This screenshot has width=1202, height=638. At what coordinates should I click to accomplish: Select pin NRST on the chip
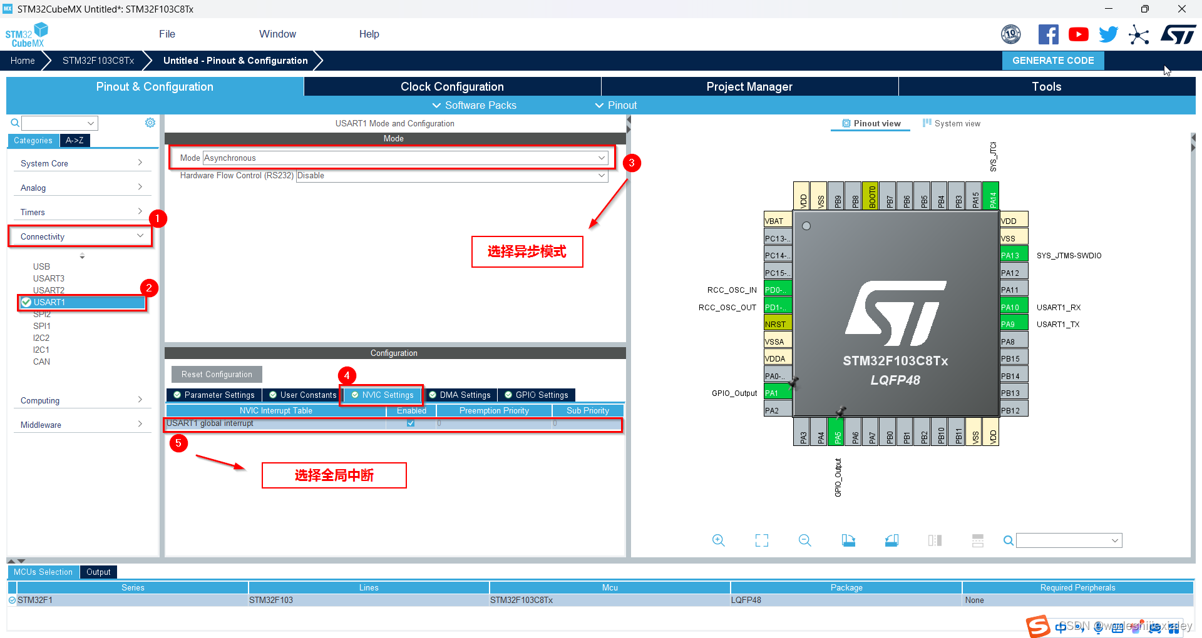point(778,324)
